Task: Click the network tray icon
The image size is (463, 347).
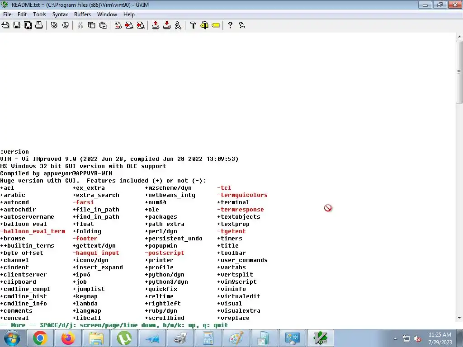Action: pos(406,339)
